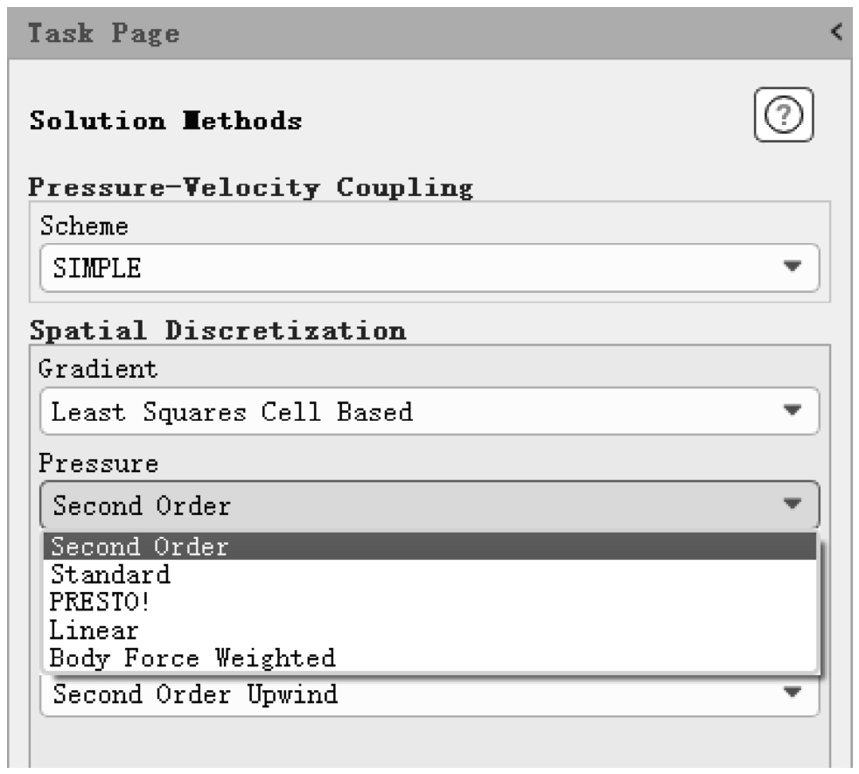Image resolution: width=859 pixels, height=774 pixels.
Task: Collapse the Task Page panel arrow
Action: [x=836, y=33]
